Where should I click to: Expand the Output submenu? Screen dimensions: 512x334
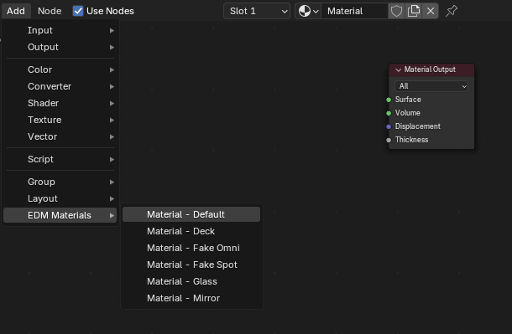(x=60, y=47)
